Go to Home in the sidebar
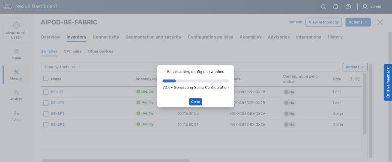Image resolution: width=392 pixels, height=162 pixels. (x=16, y=54)
